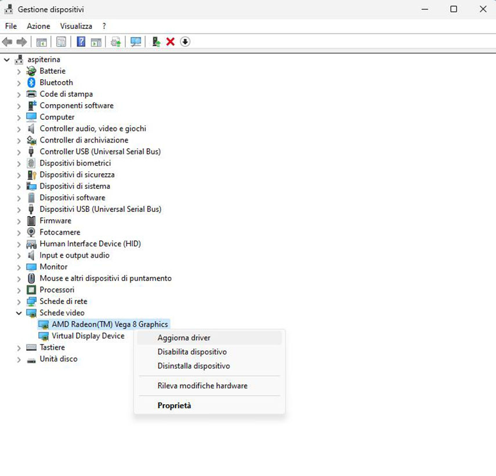The width and height of the screenshot is (496, 476).
Task: Select the Processori category
Action: (57, 290)
